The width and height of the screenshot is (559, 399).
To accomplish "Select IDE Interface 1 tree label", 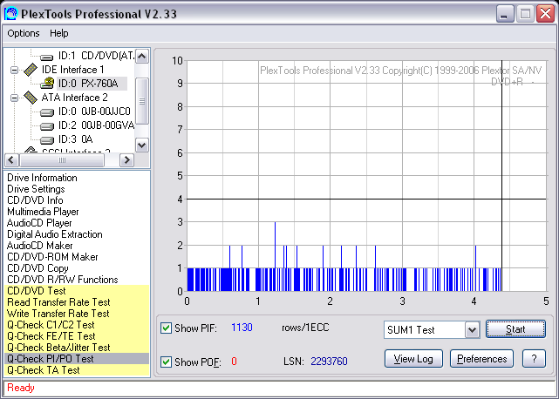I will (72, 70).
